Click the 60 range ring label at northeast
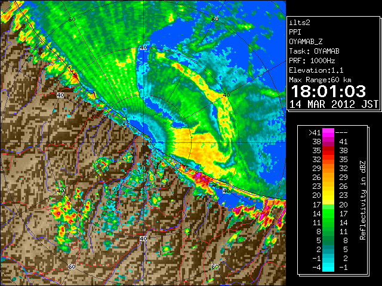 215,19
